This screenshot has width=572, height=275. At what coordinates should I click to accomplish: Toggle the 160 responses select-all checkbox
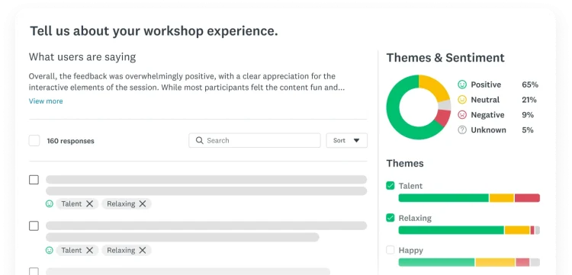34,141
